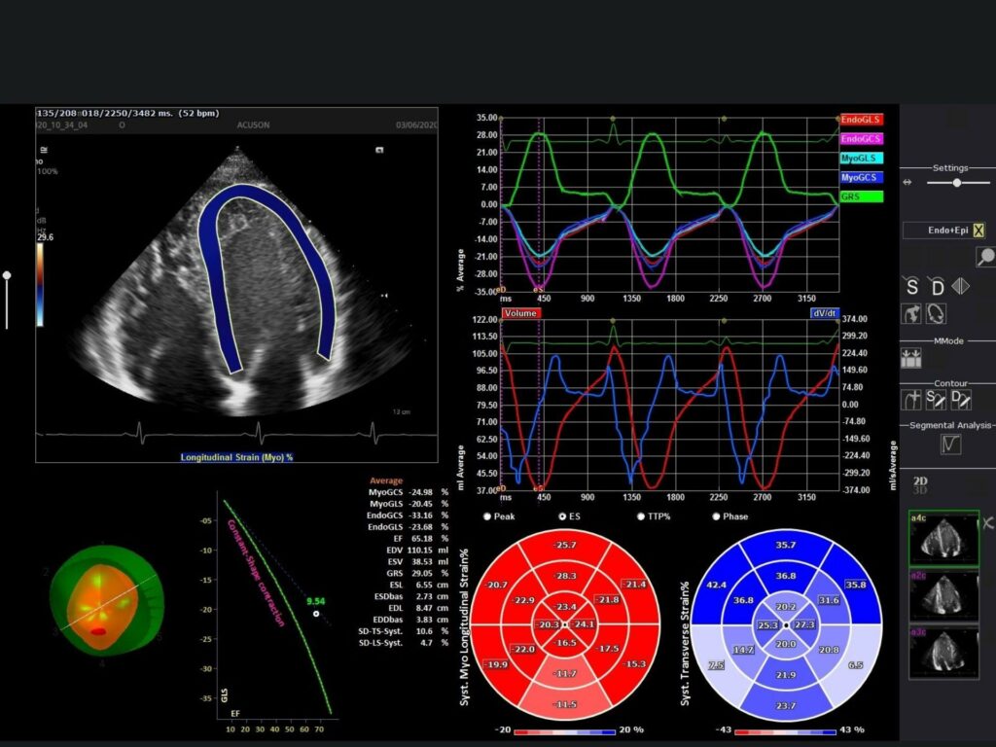This screenshot has height=747, width=996.
Task: Click the new contour trace icon
Action: point(911,399)
